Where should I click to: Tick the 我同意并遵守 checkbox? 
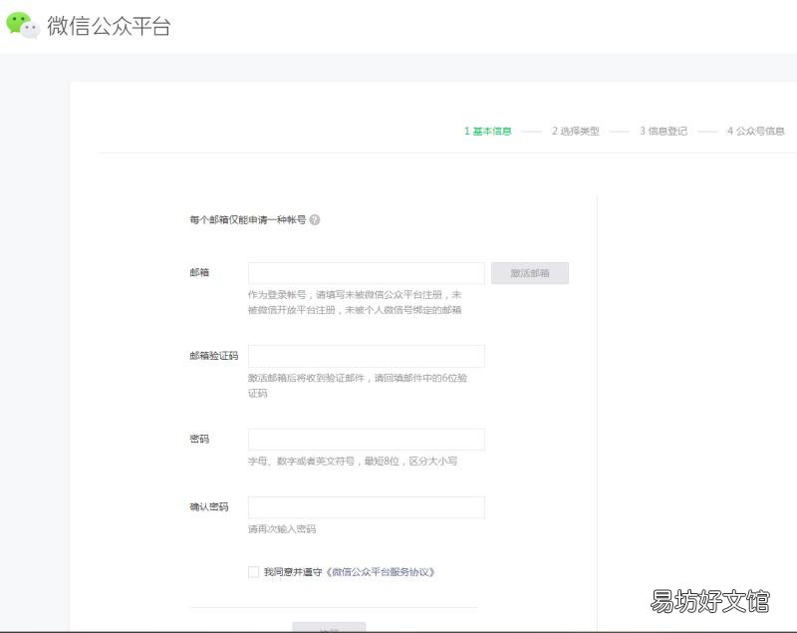254,572
